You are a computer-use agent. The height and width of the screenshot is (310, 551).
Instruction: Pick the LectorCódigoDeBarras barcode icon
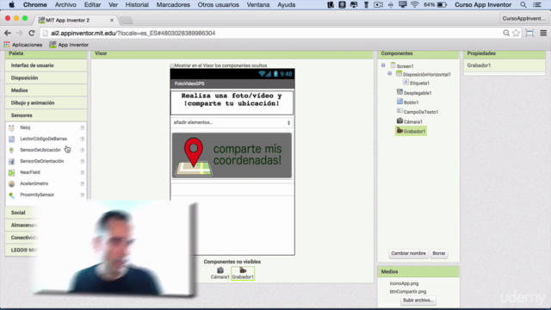tap(11, 139)
